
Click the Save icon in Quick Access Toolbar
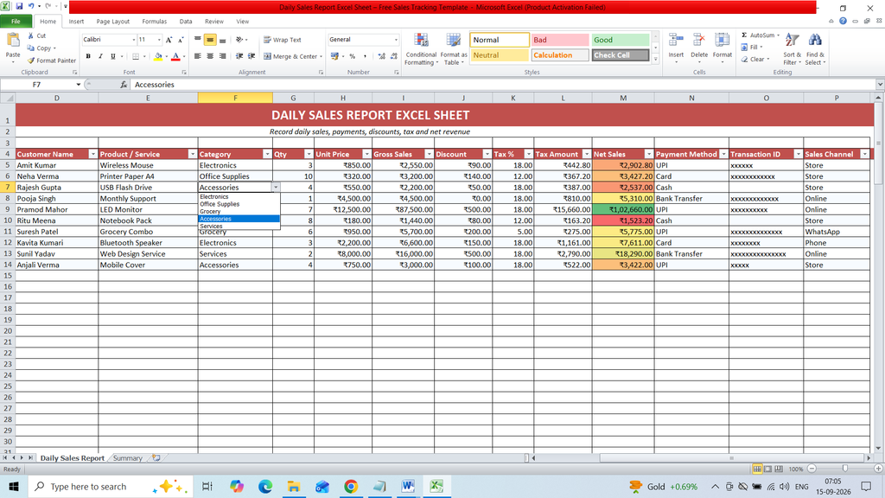tap(19, 7)
